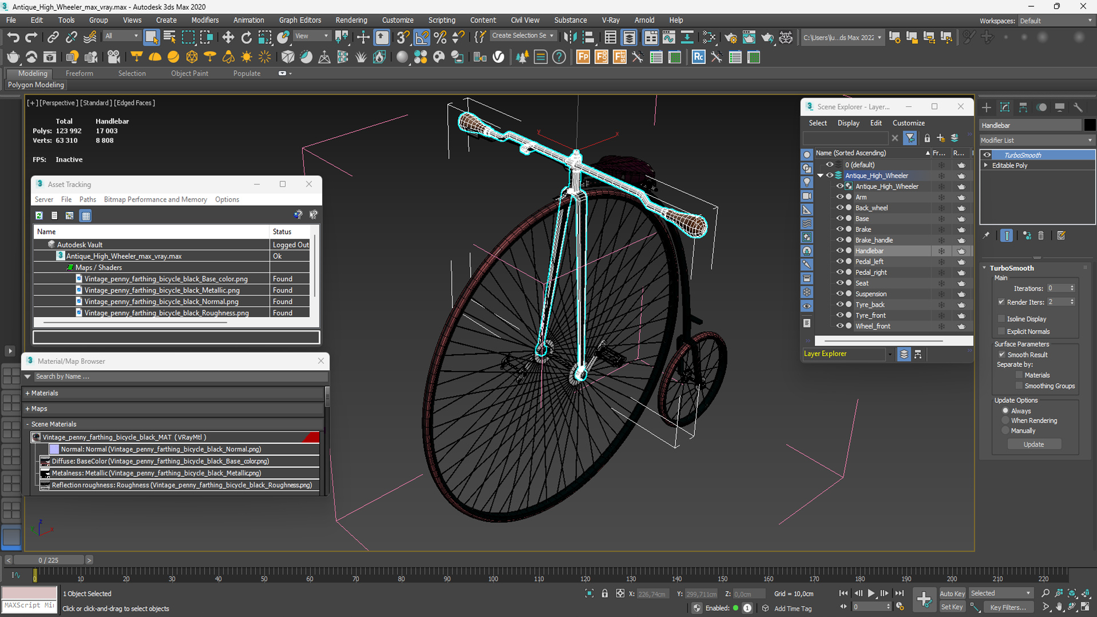This screenshot has width=1097, height=617.
Task: Open the Hierarchy command panel tab
Action: coord(1023,107)
